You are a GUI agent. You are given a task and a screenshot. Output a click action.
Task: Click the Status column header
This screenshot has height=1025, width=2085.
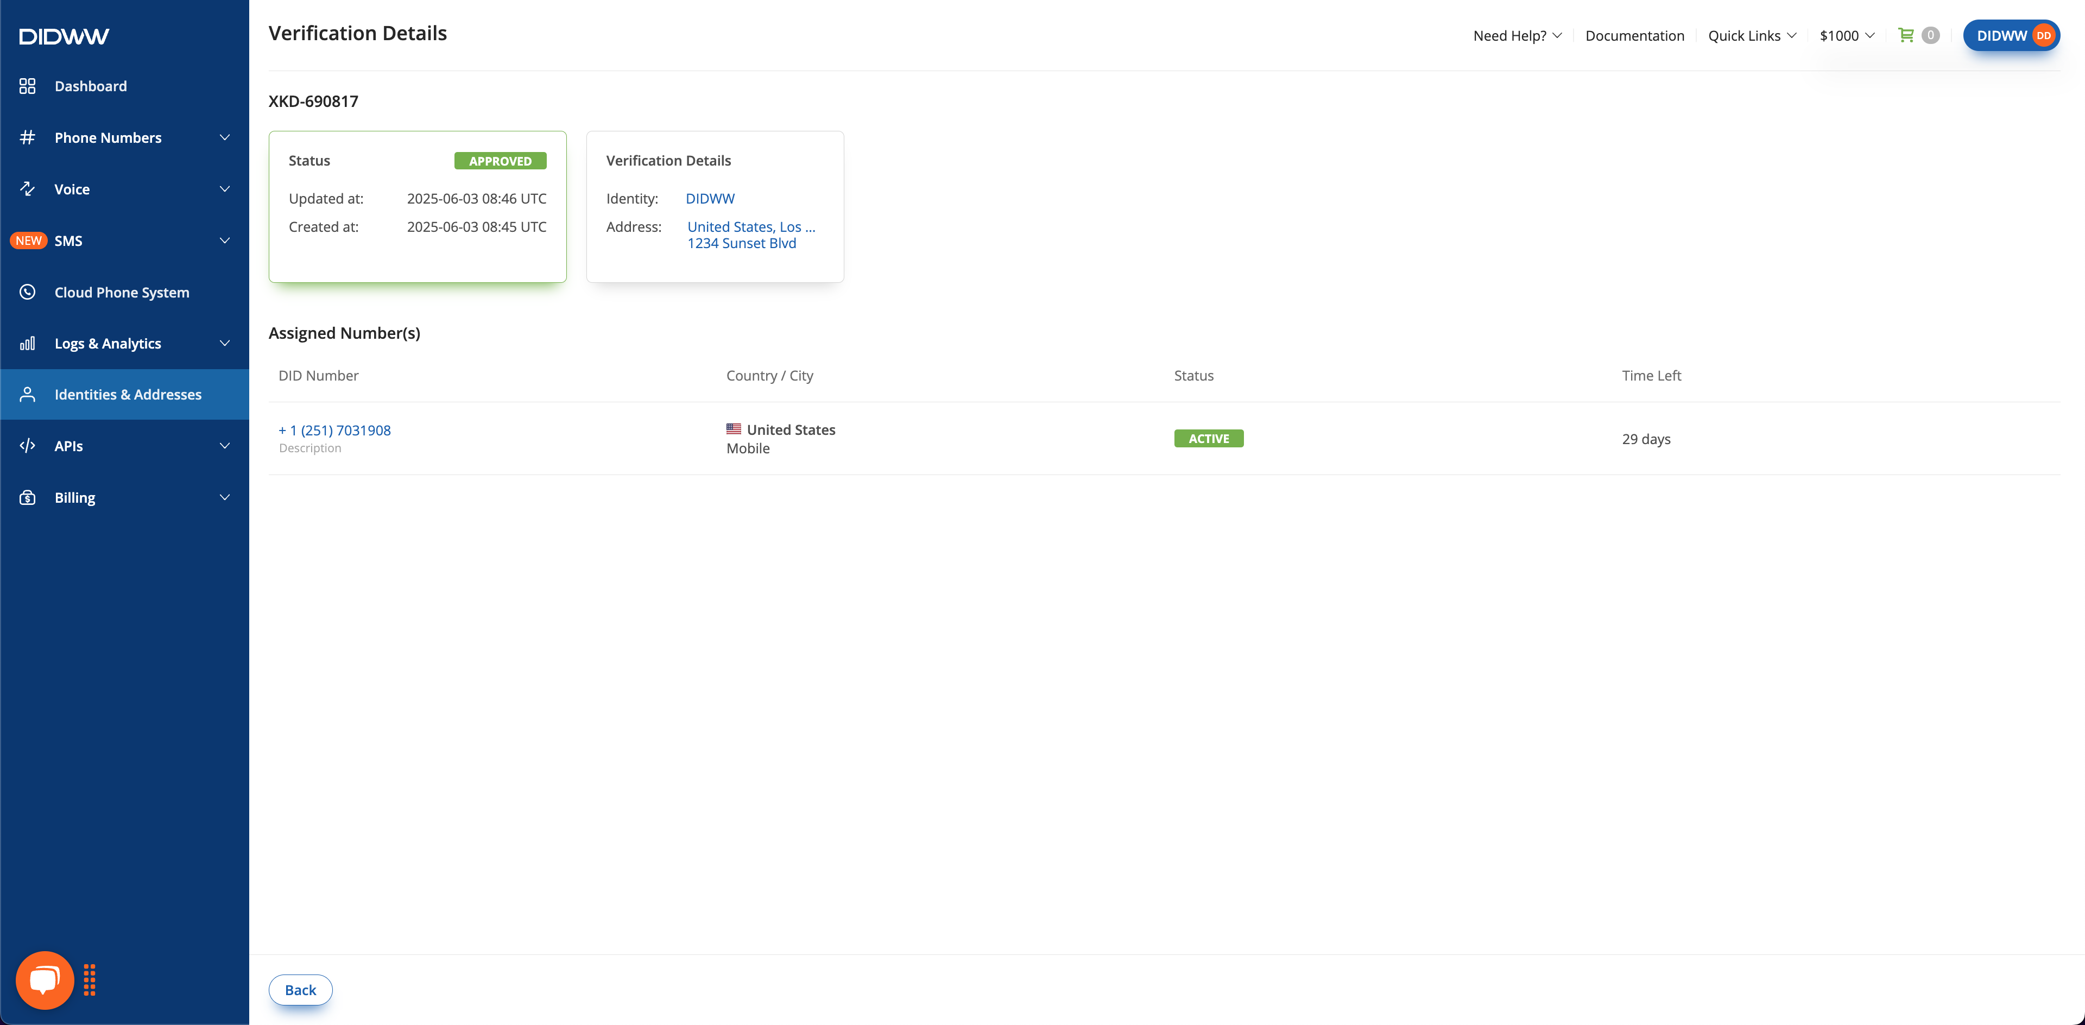point(1194,375)
